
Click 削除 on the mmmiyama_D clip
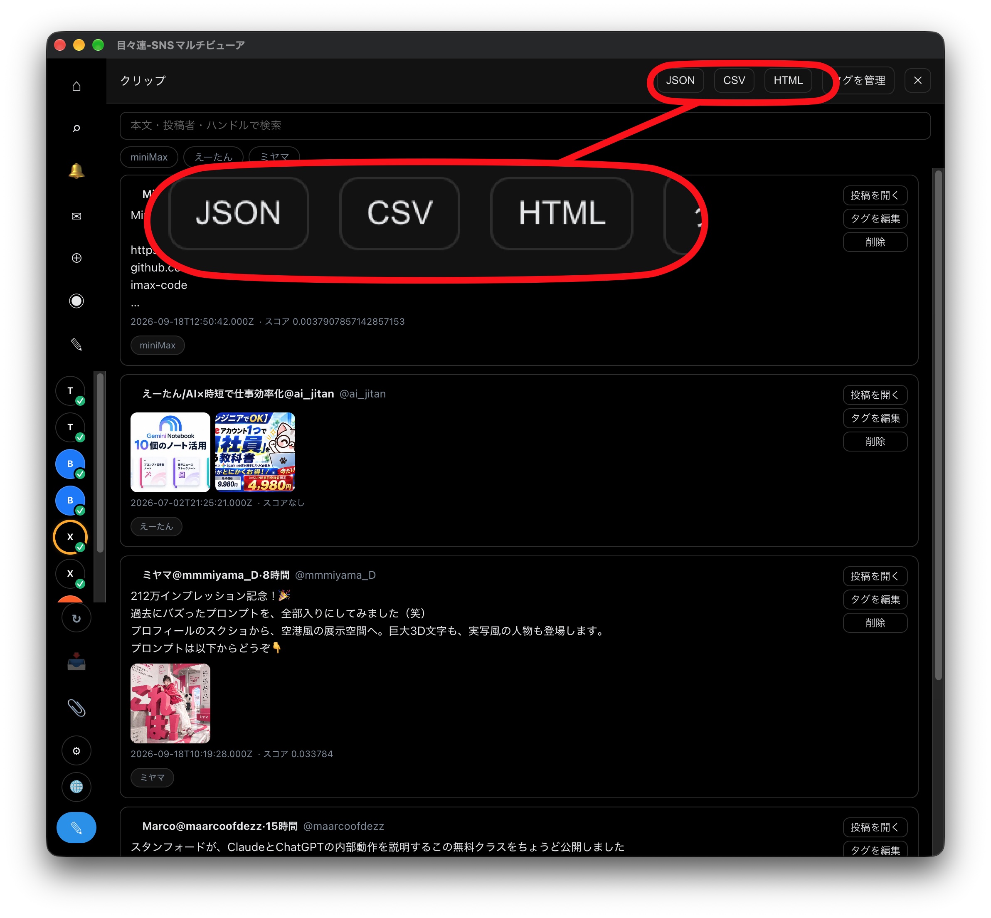click(875, 623)
